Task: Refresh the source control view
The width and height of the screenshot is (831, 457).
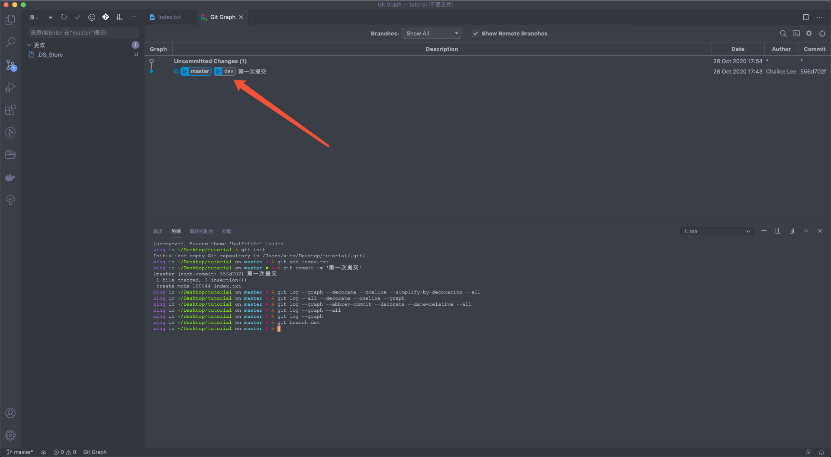Action: click(64, 17)
